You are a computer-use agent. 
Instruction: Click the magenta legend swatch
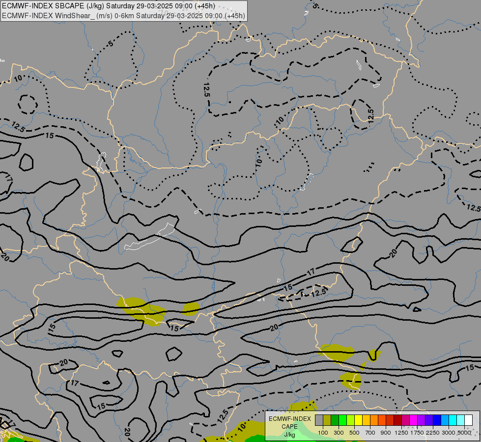pyautogui.click(x=414, y=420)
